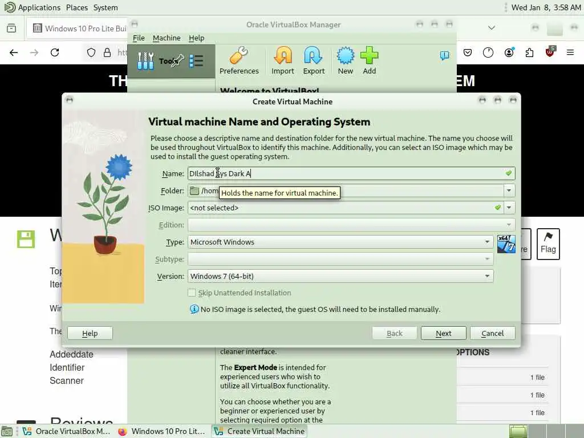The width and height of the screenshot is (584, 438).
Task: Open Preferences in VirtualBox Manager toolbar
Action: coord(239,60)
